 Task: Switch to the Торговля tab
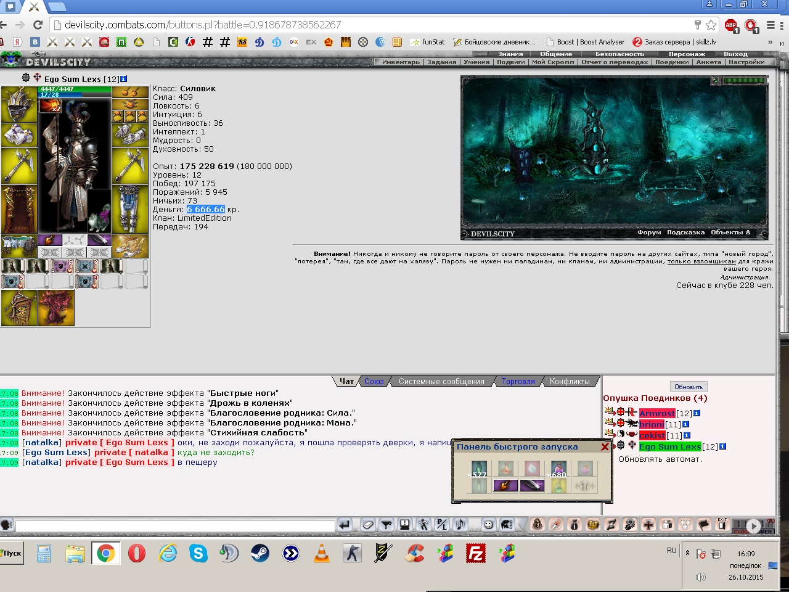coord(518,382)
